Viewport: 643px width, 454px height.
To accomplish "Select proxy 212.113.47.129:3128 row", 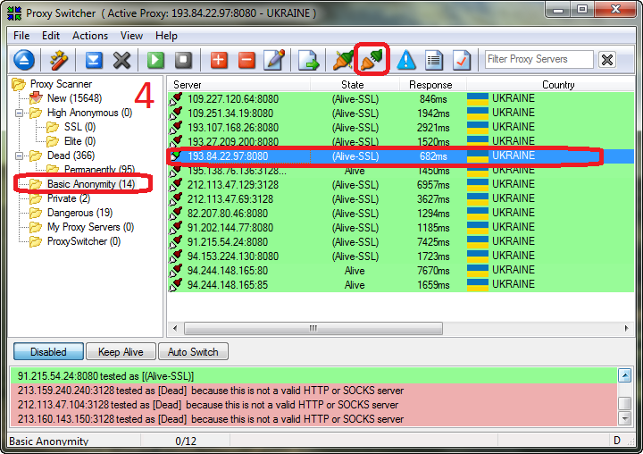I will point(401,185).
